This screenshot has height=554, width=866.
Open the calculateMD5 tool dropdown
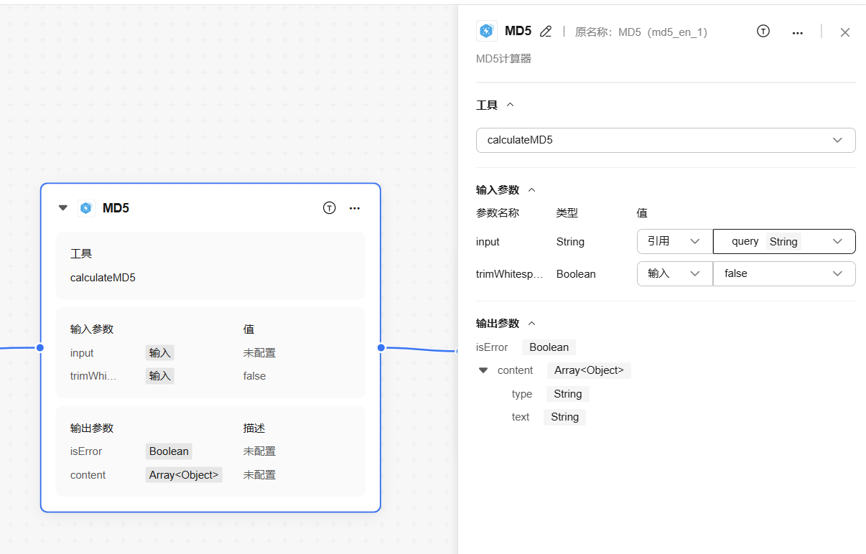click(x=665, y=140)
